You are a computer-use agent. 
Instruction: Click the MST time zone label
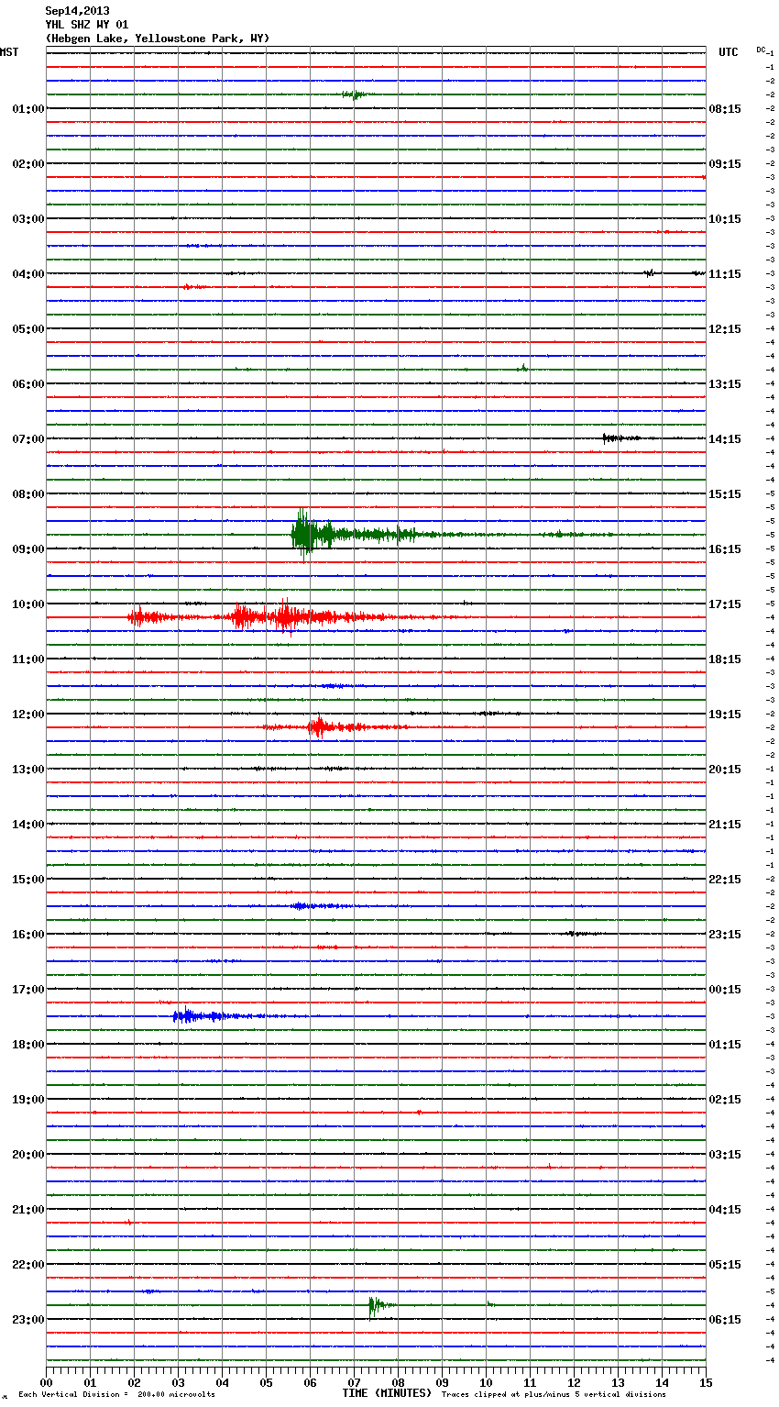(9, 52)
